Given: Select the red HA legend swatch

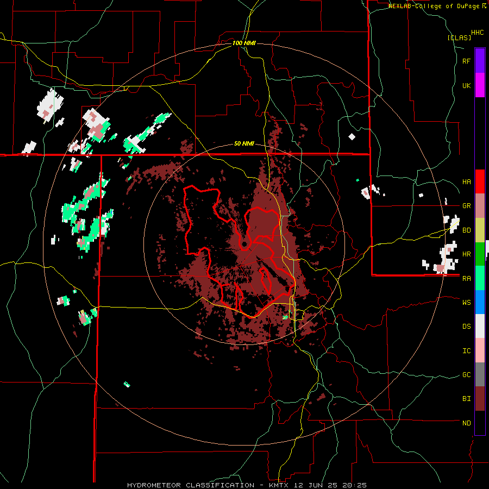Looking at the screenshot, I should 480,181.
